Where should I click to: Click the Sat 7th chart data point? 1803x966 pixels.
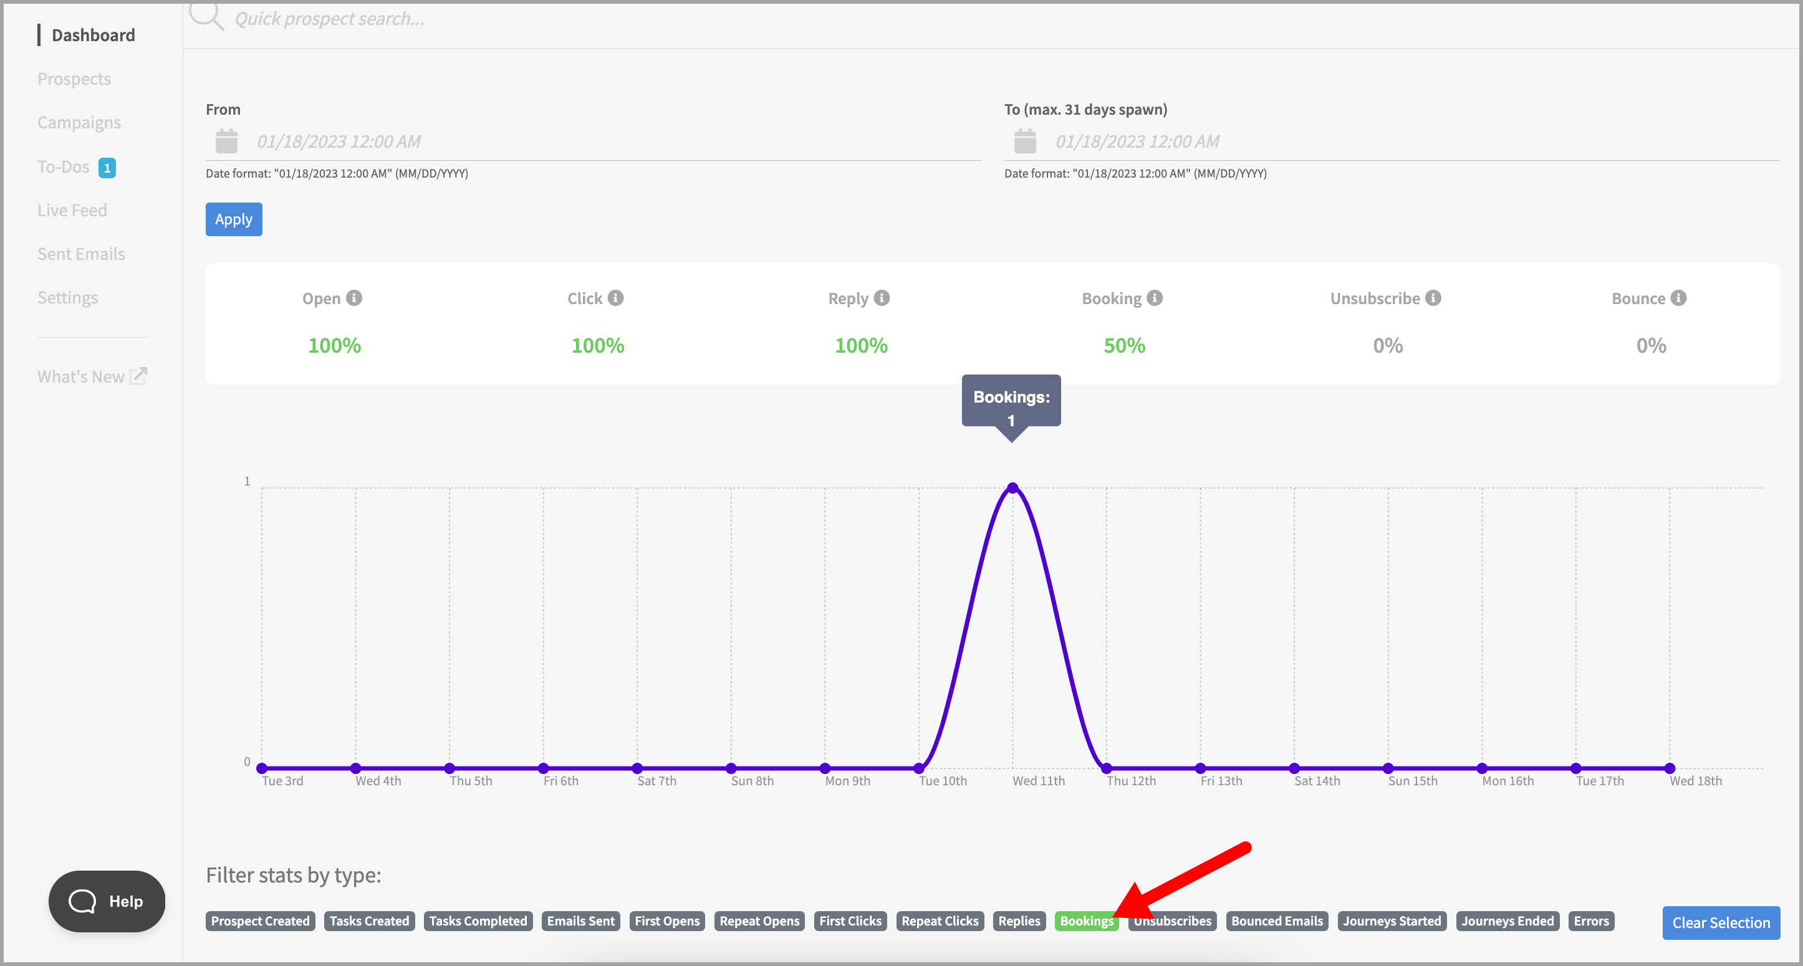[637, 768]
